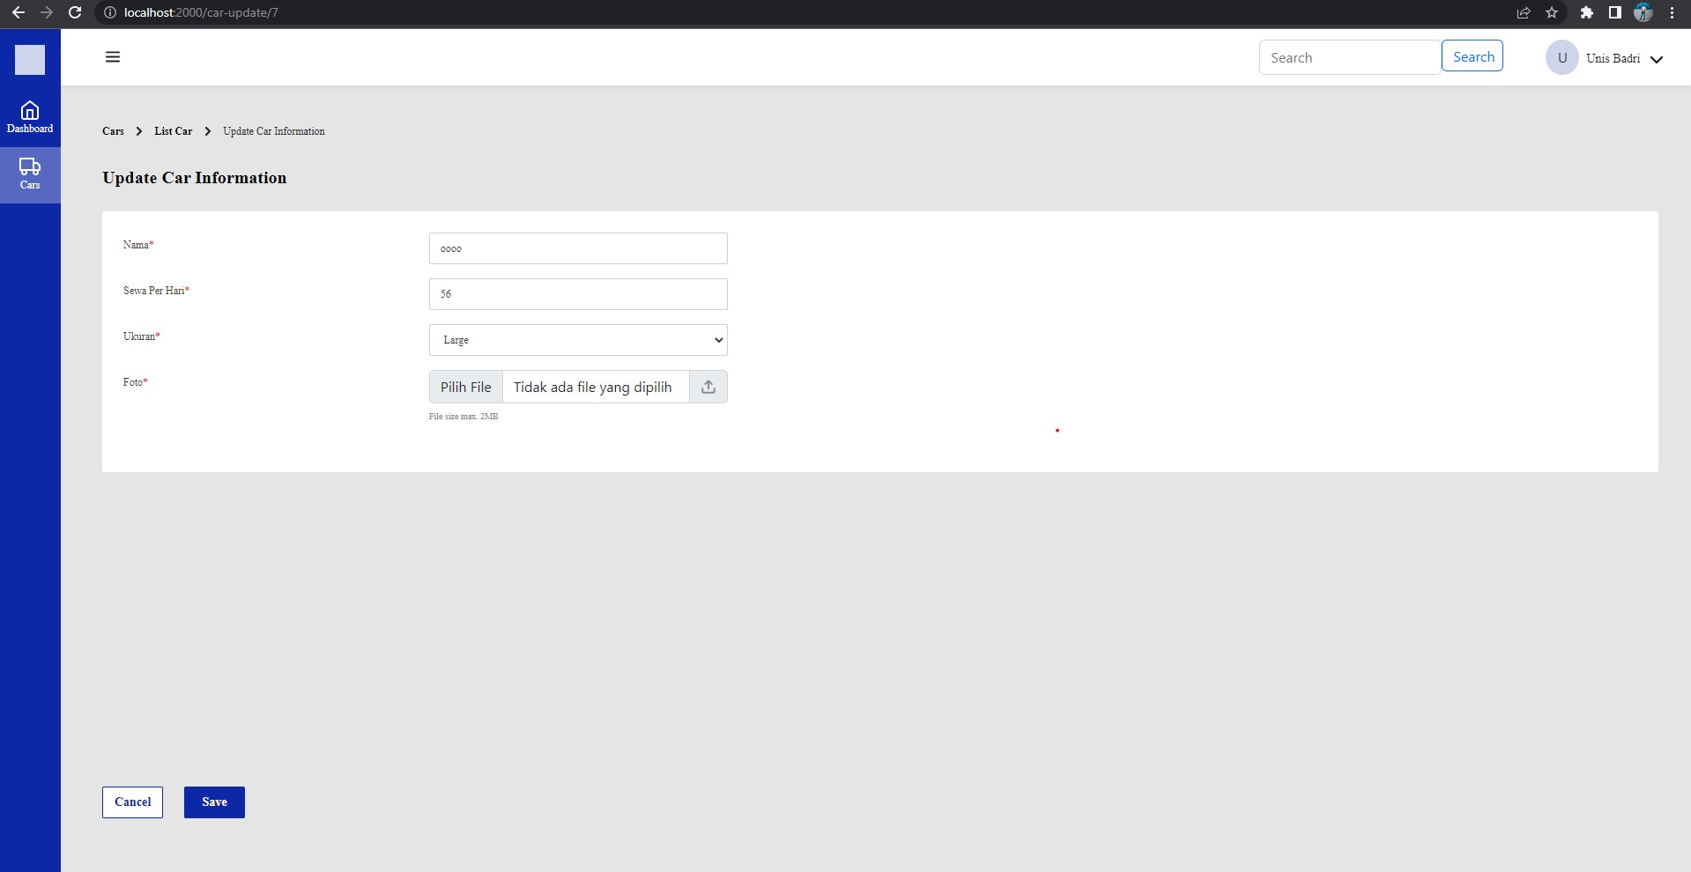
Task: Navigate to Cars in the breadcrumb
Action: 114,131
